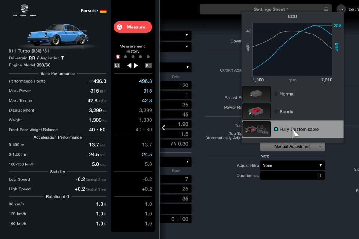Click the Measure warning triangle icon
359x239 pixels.
[x=120, y=27]
